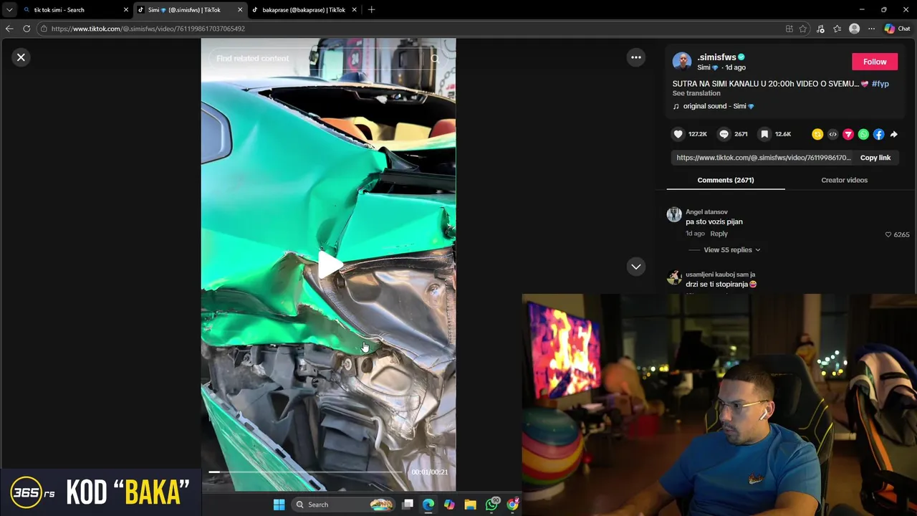Open the Windows Start menu
The width and height of the screenshot is (917, 516).
click(x=279, y=505)
